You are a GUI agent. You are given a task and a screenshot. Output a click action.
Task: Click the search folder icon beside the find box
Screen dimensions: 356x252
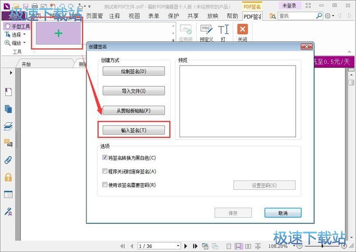coord(272,16)
